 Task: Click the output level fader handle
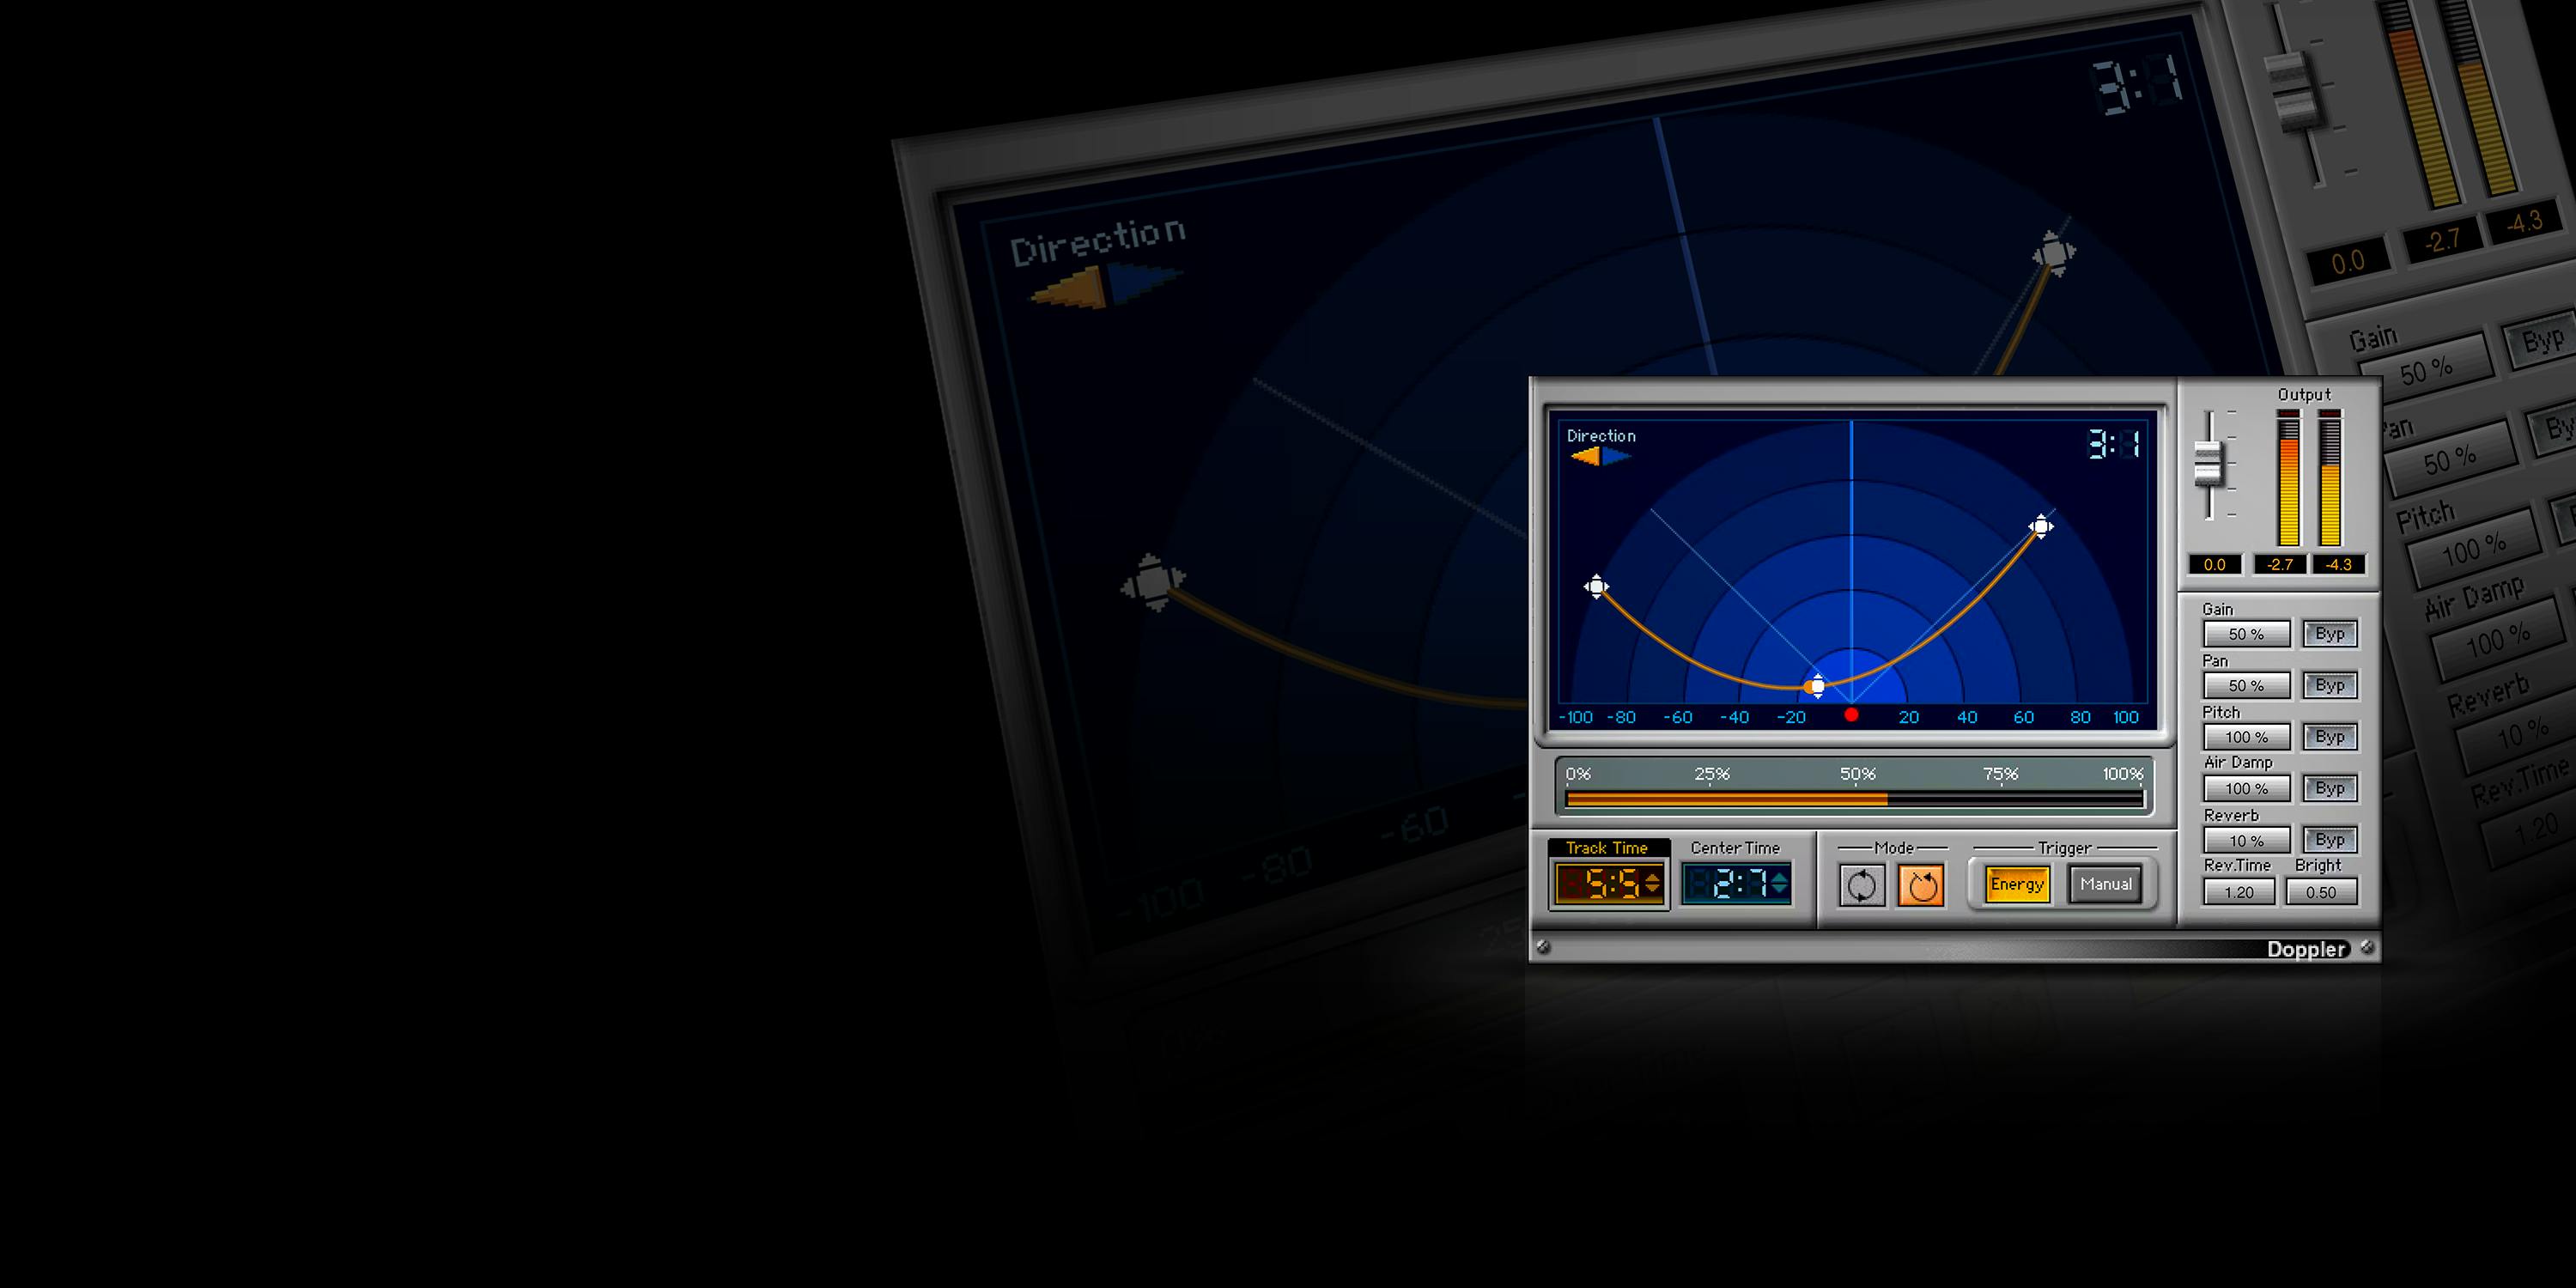point(2208,465)
